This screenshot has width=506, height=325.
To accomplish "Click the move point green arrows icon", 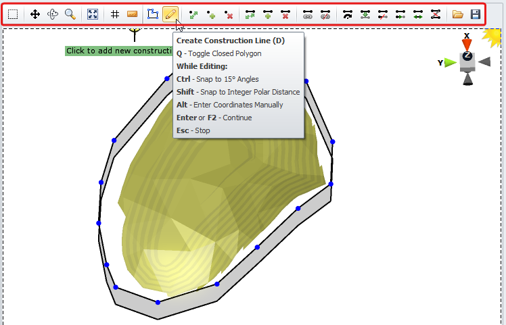I will click(193, 14).
